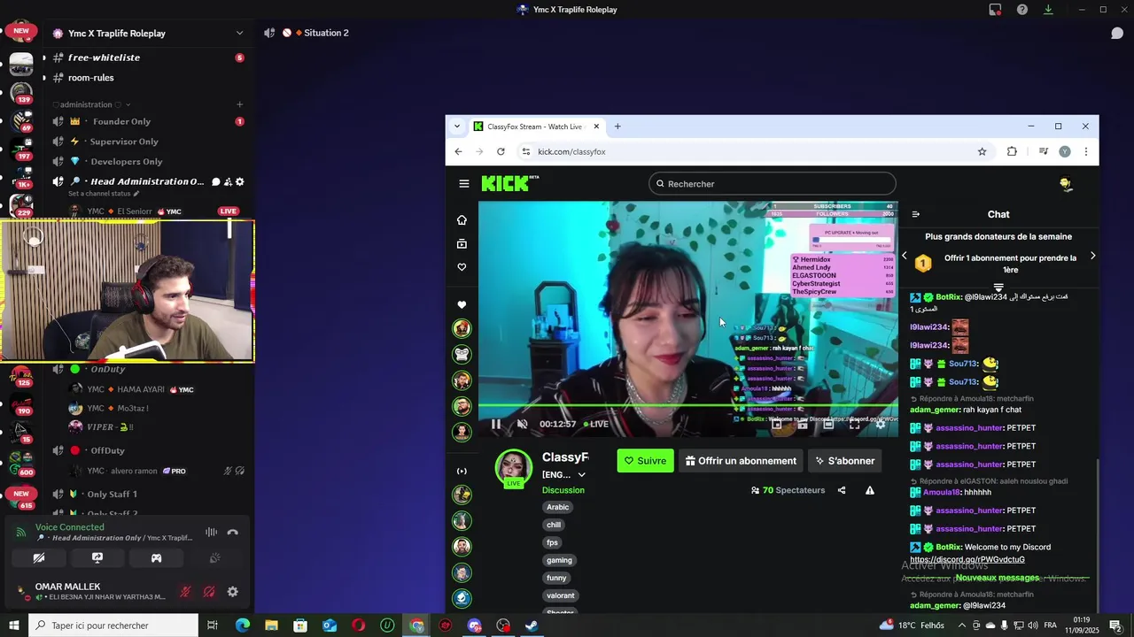Image resolution: width=1134 pixels, height=637 pixels.
Task: Click Offrir un abonnement button
Action: [741, 461]
